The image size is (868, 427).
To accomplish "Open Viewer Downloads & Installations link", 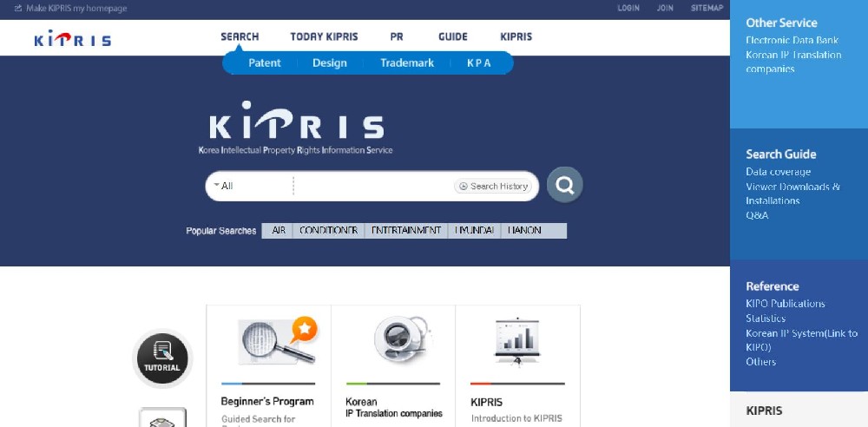I will 792,194.
